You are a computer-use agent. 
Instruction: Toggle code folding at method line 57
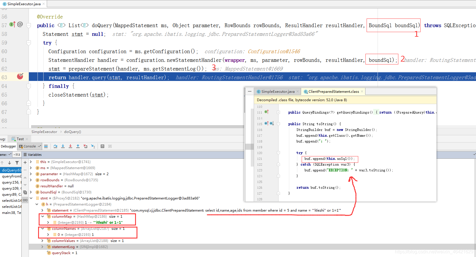click(x=29, y=25)
